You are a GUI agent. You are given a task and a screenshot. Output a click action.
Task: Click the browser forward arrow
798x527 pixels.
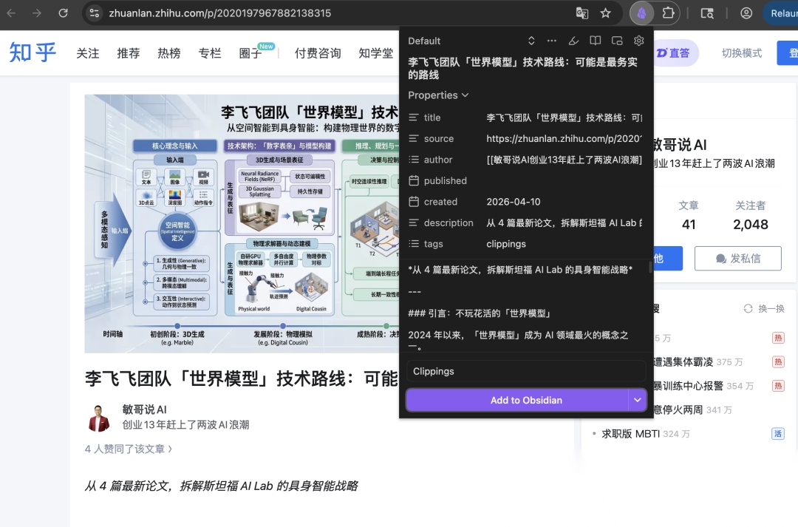pos(37,13)
